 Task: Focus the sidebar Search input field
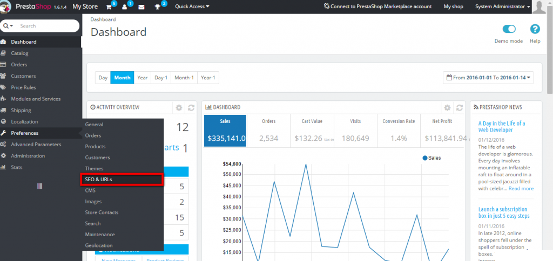click(48, 26)
